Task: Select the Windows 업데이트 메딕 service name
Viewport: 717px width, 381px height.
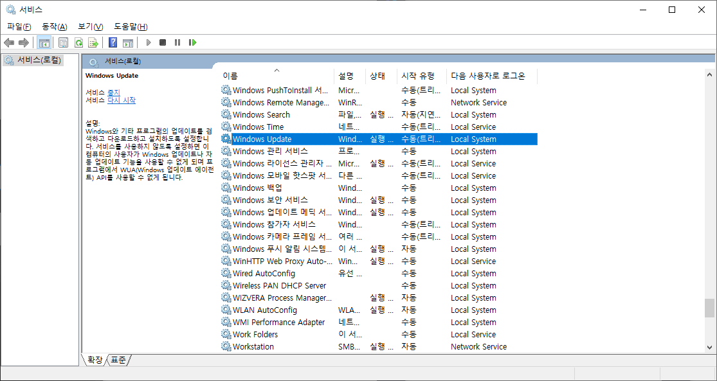Action: tap(282, 212)
